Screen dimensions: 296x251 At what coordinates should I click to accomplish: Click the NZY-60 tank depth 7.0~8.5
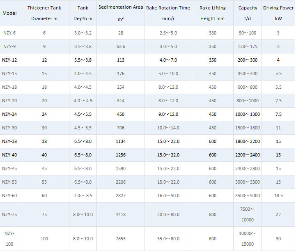[x=83, y=196]
